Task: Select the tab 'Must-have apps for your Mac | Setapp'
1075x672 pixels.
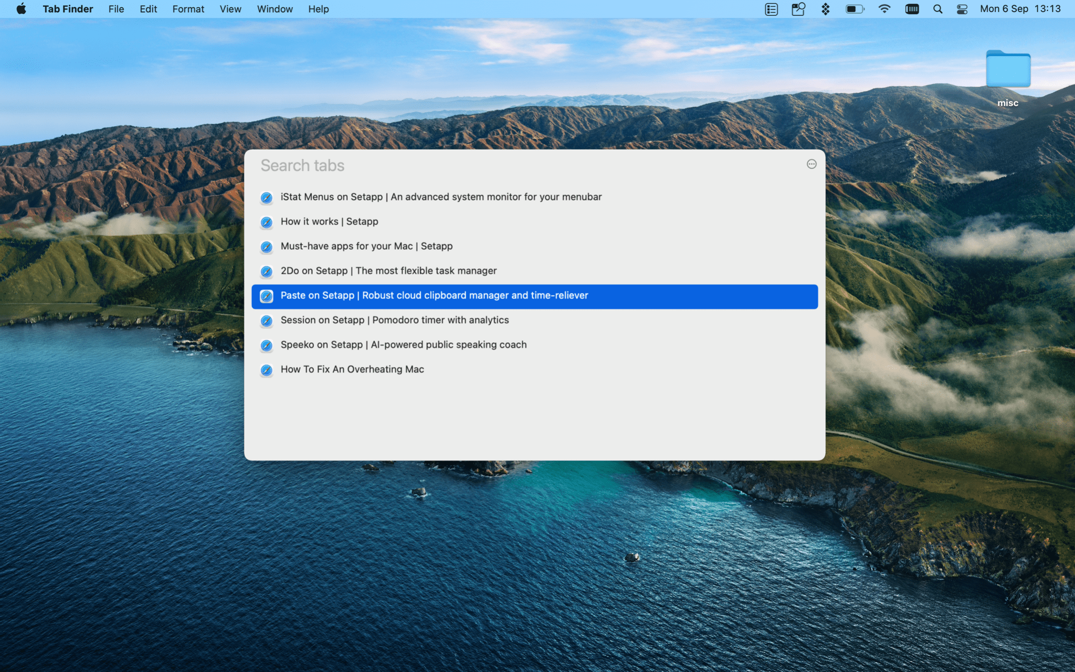Action: coord(366,247)
